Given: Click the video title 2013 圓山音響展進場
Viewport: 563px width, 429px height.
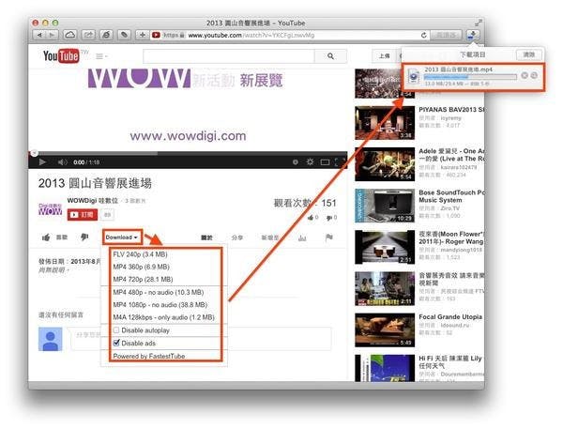Looking at the screenshot, I should pyautogui.click(x=95, y=183).
